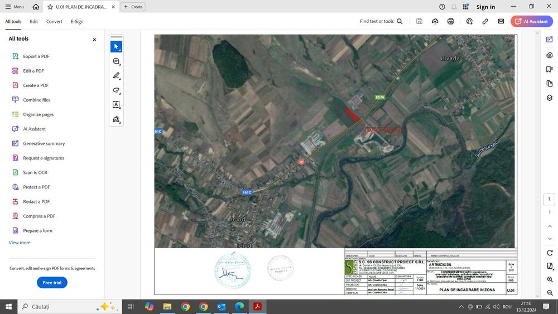Open the comments panel in right rail

coord(550,55)
